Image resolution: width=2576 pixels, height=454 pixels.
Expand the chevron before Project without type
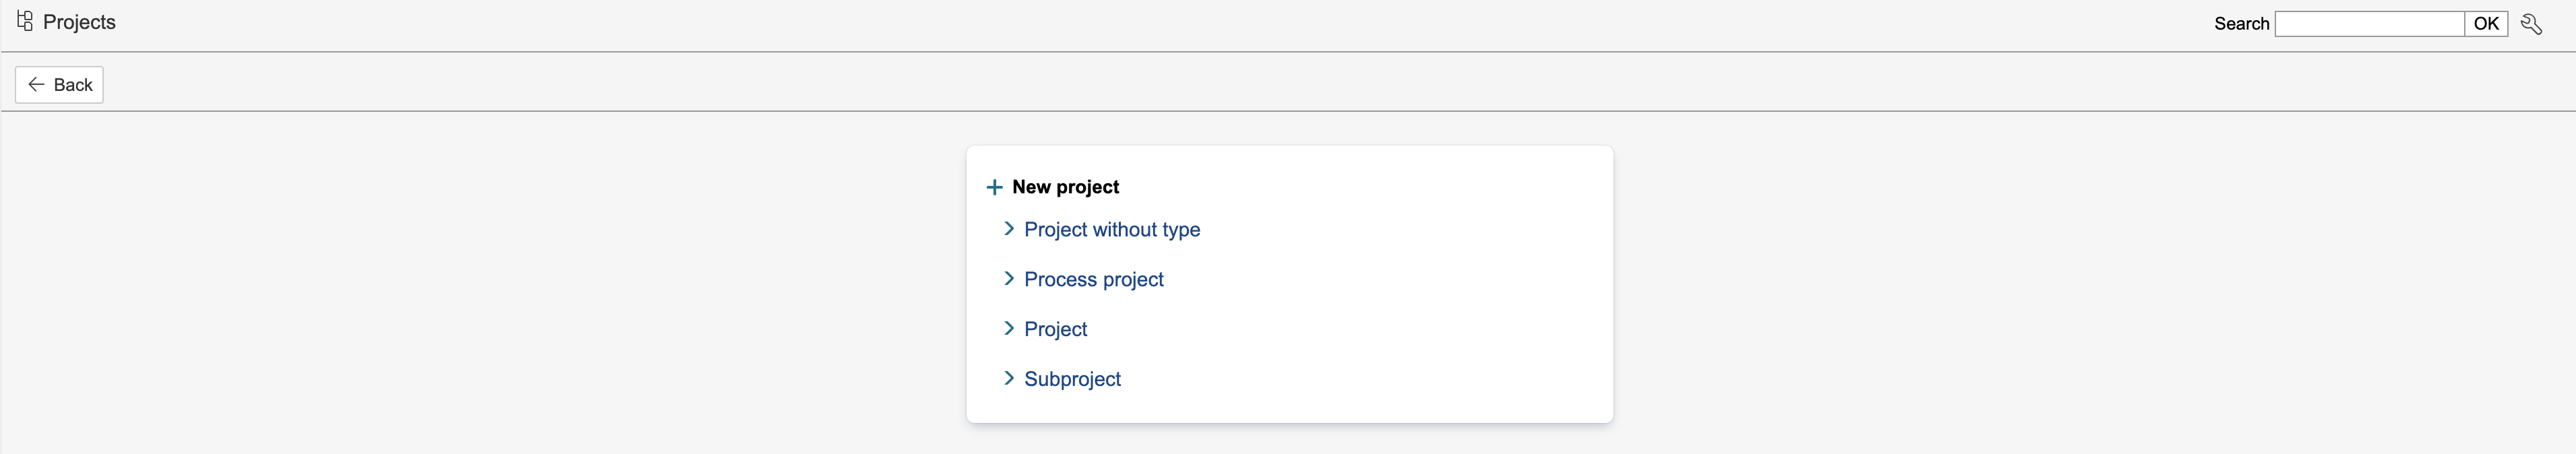1008,229
